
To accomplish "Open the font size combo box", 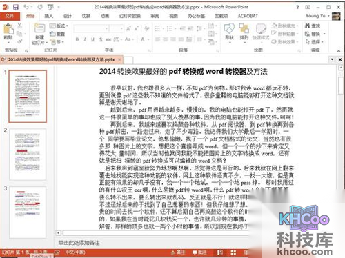I will tap(117, 29).
